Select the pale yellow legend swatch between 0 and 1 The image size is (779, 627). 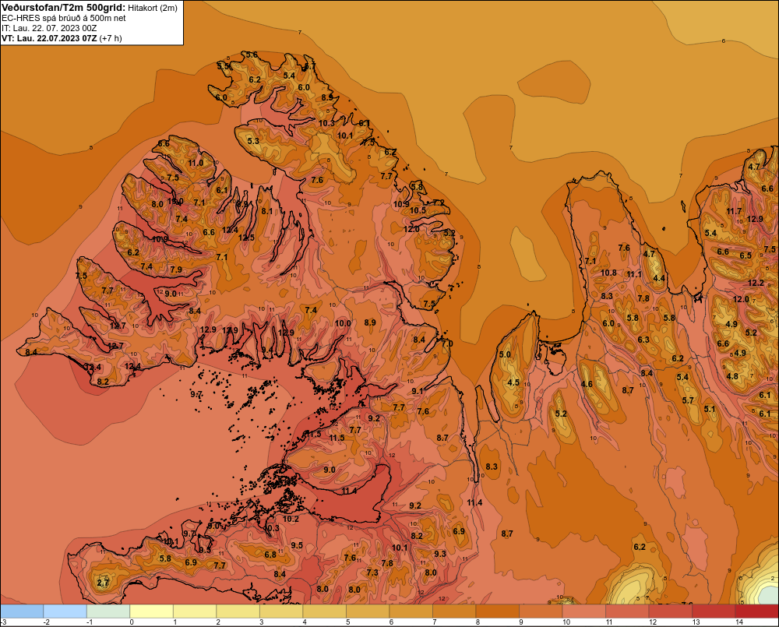pos(152,611)
